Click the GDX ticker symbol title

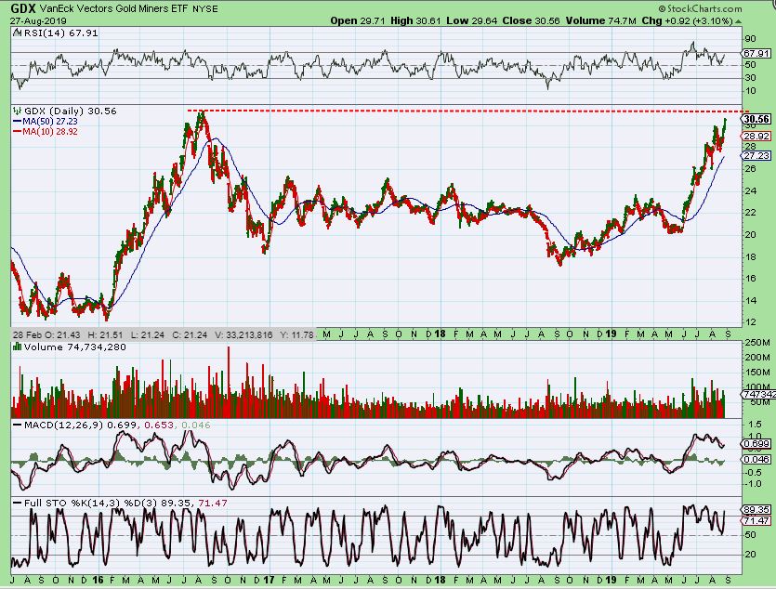coord(23,8)
